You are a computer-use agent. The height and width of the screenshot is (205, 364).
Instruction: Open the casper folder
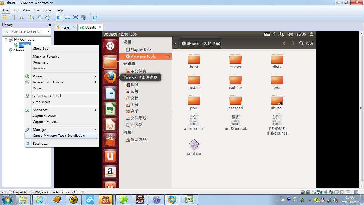236,61
